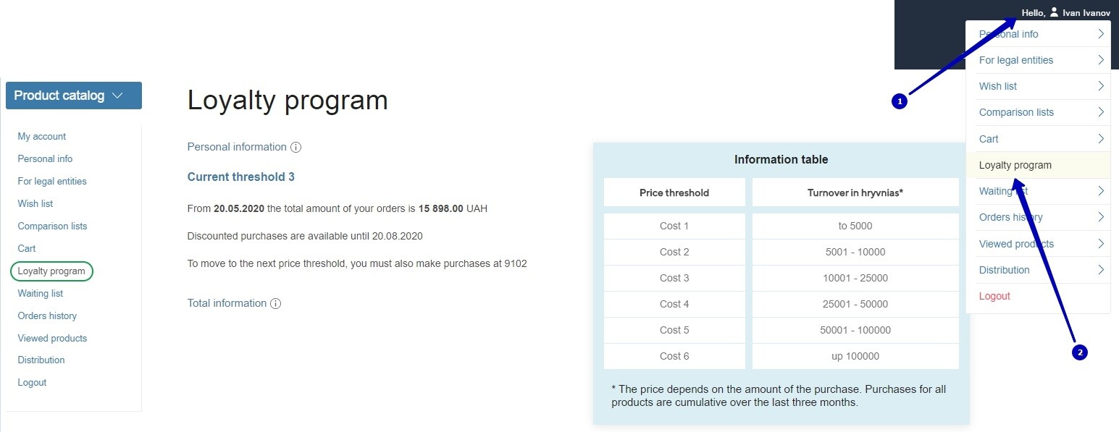Screen dimensions: 1119x432
Task: Go to Orders history in the left sidebar
Action: [47, 315]
